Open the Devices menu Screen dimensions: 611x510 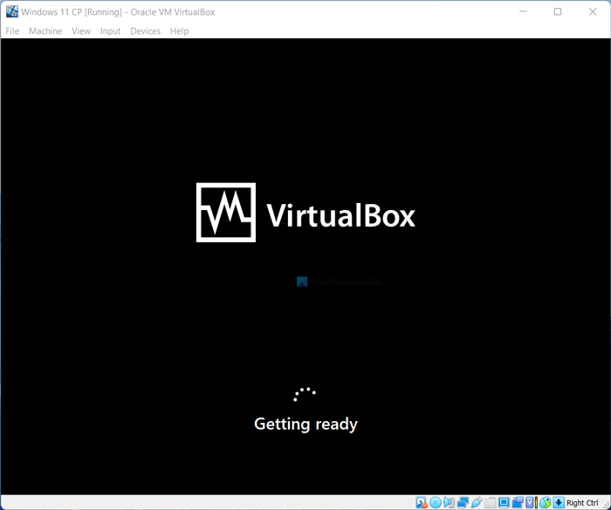(x=146, y=31)
